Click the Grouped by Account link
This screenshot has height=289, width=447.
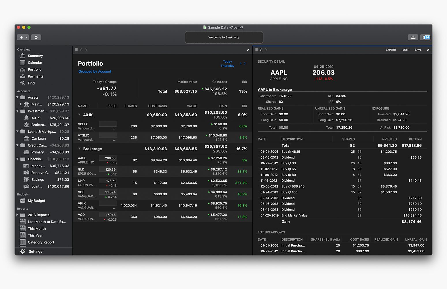click(95, 72)
